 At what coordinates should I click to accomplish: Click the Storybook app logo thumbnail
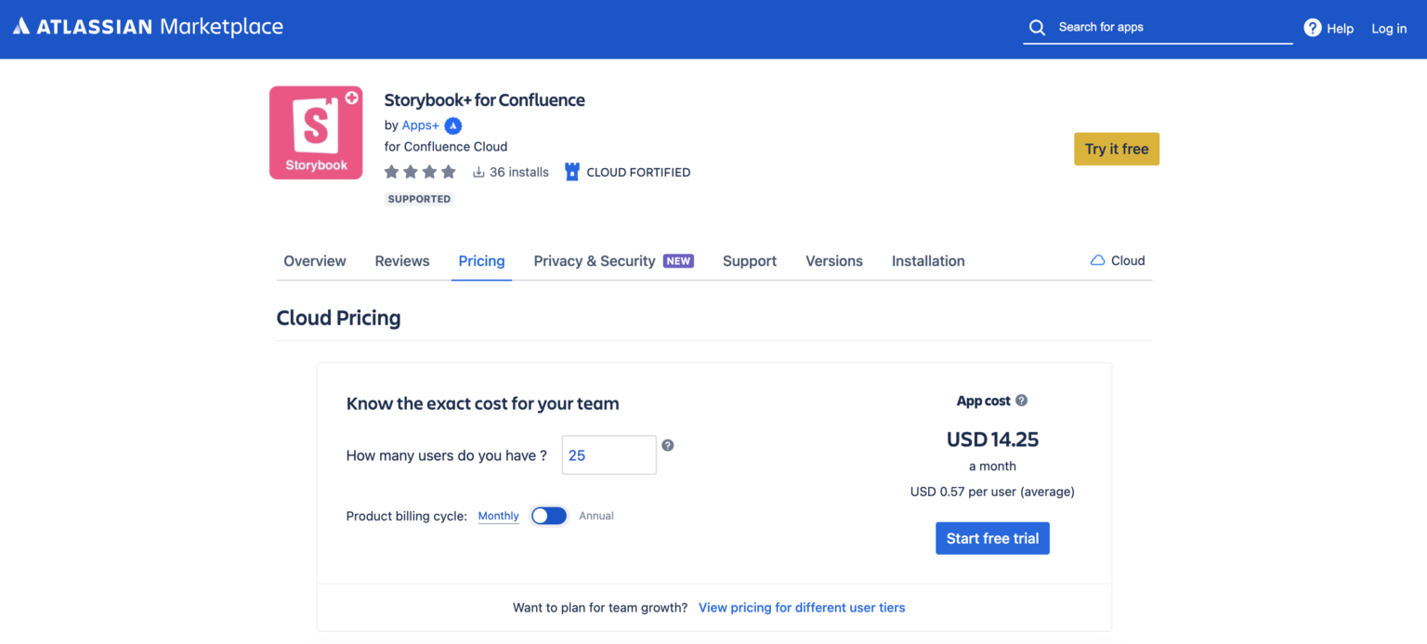(316, 133)
